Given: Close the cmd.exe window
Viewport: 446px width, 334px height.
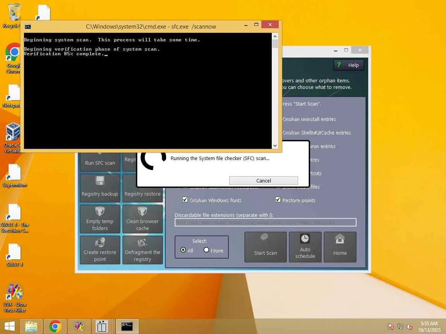Looking at the screenshot, I should tap(270, 25).
